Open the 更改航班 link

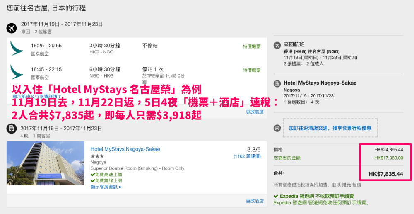click(255, 112)
